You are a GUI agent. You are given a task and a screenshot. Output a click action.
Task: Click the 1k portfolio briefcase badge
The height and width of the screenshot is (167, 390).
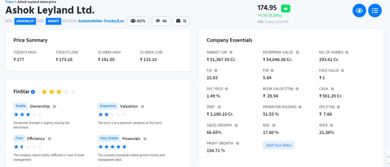[x=181, y=21]
